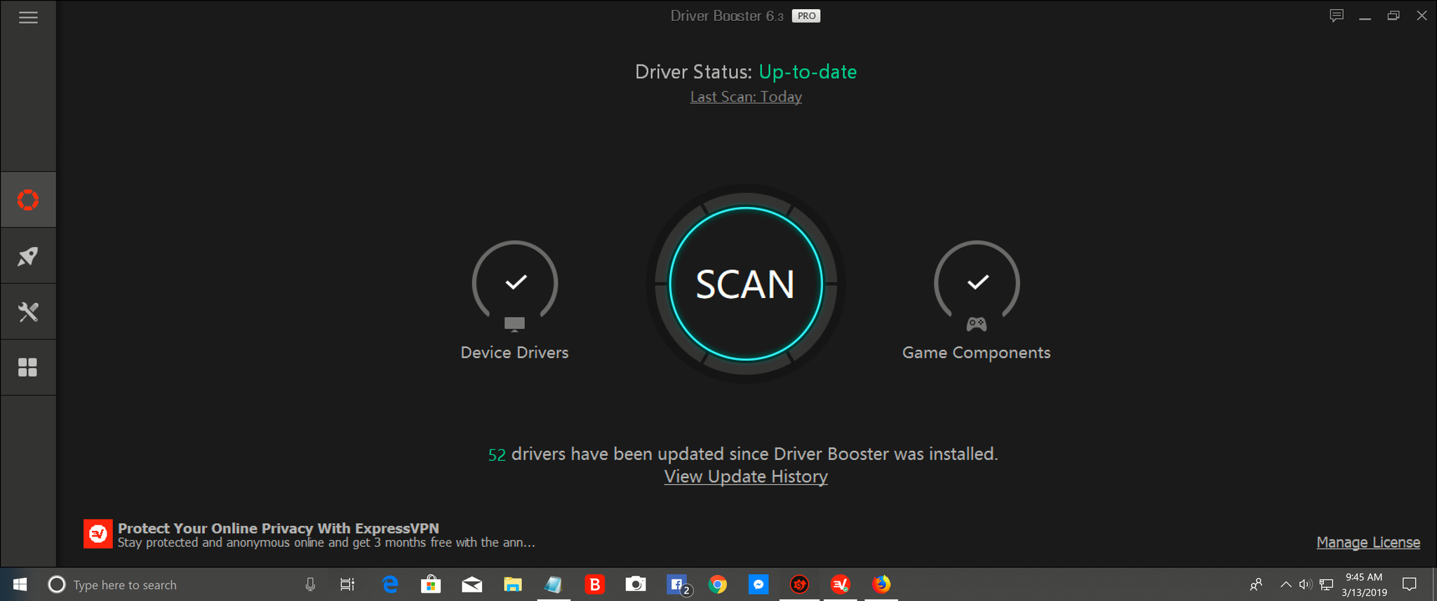Open the Tools wrench sidebar icon
Image resolution: width=1437 pixels, height=601 pixels.
click(x=28, y=312)
